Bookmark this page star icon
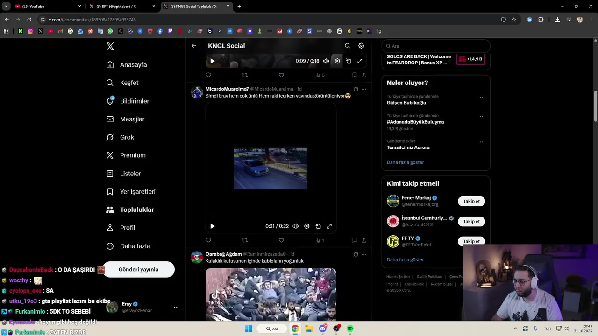Screen dimensions: 598x336 (x=514, y=20)
